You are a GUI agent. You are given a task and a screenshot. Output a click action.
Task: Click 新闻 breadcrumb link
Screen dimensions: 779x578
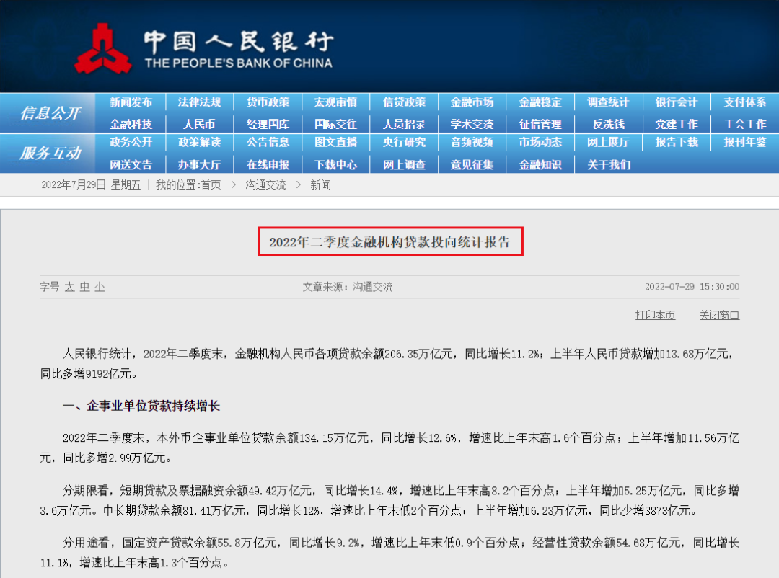click(x=321, y=185)
